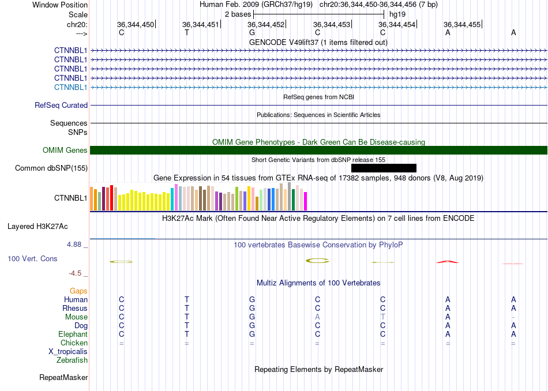
Task: Open the OMIM Genes track label
Action: [65, 151]
